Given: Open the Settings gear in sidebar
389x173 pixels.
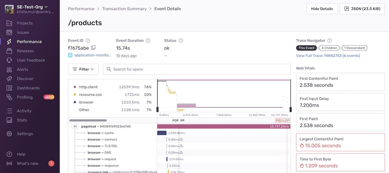Looking at the screenshot, I should 9,134.
